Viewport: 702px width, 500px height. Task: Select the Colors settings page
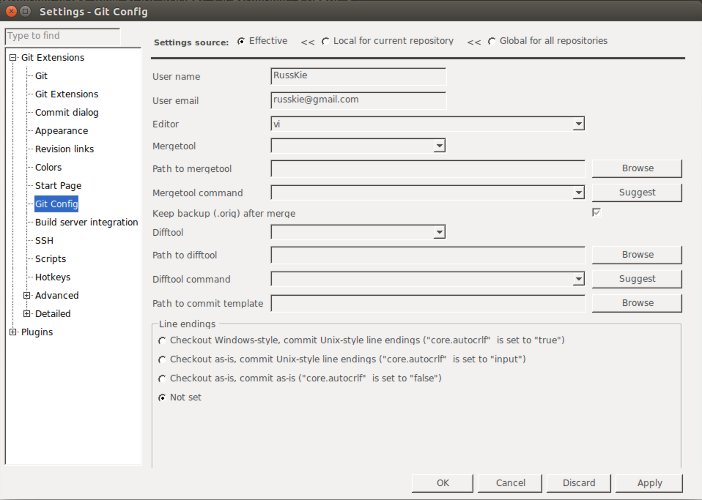pos(48,167)
